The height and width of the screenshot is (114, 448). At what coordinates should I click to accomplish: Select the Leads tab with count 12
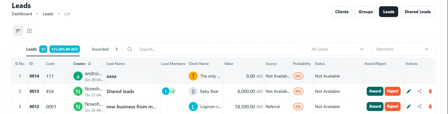pos(53,49)
